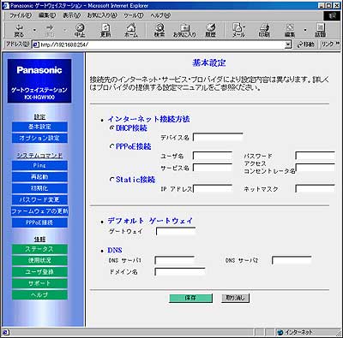Viewport: 343px width, 338px height.
Task: Click the アクセスコンセントレータ名 input field
Action: tap(315, 168)
